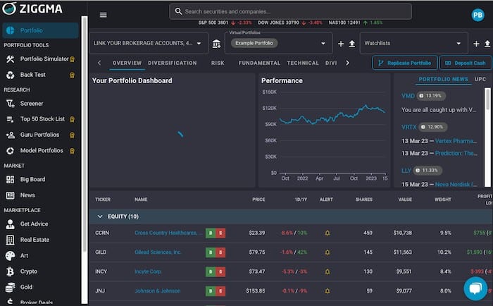Click Sell button for INCY

tap(220, 271)
